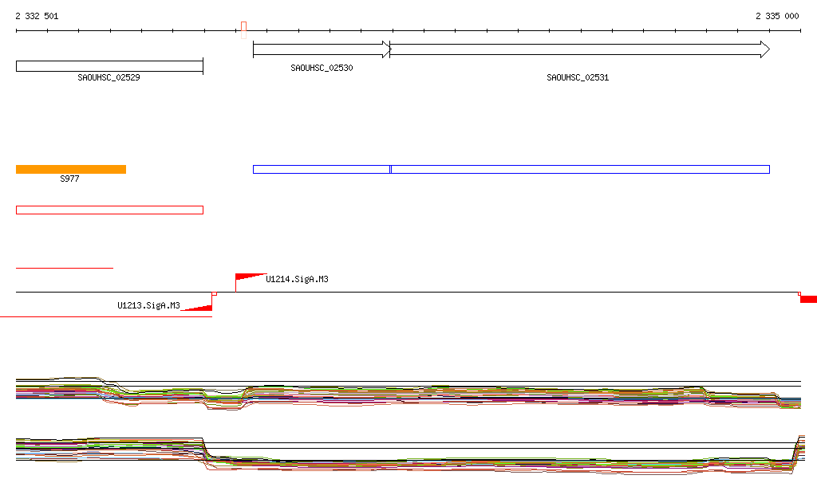Click the U1214.SigA.M3 label
817x487 pixels.
tap(297, 280)
